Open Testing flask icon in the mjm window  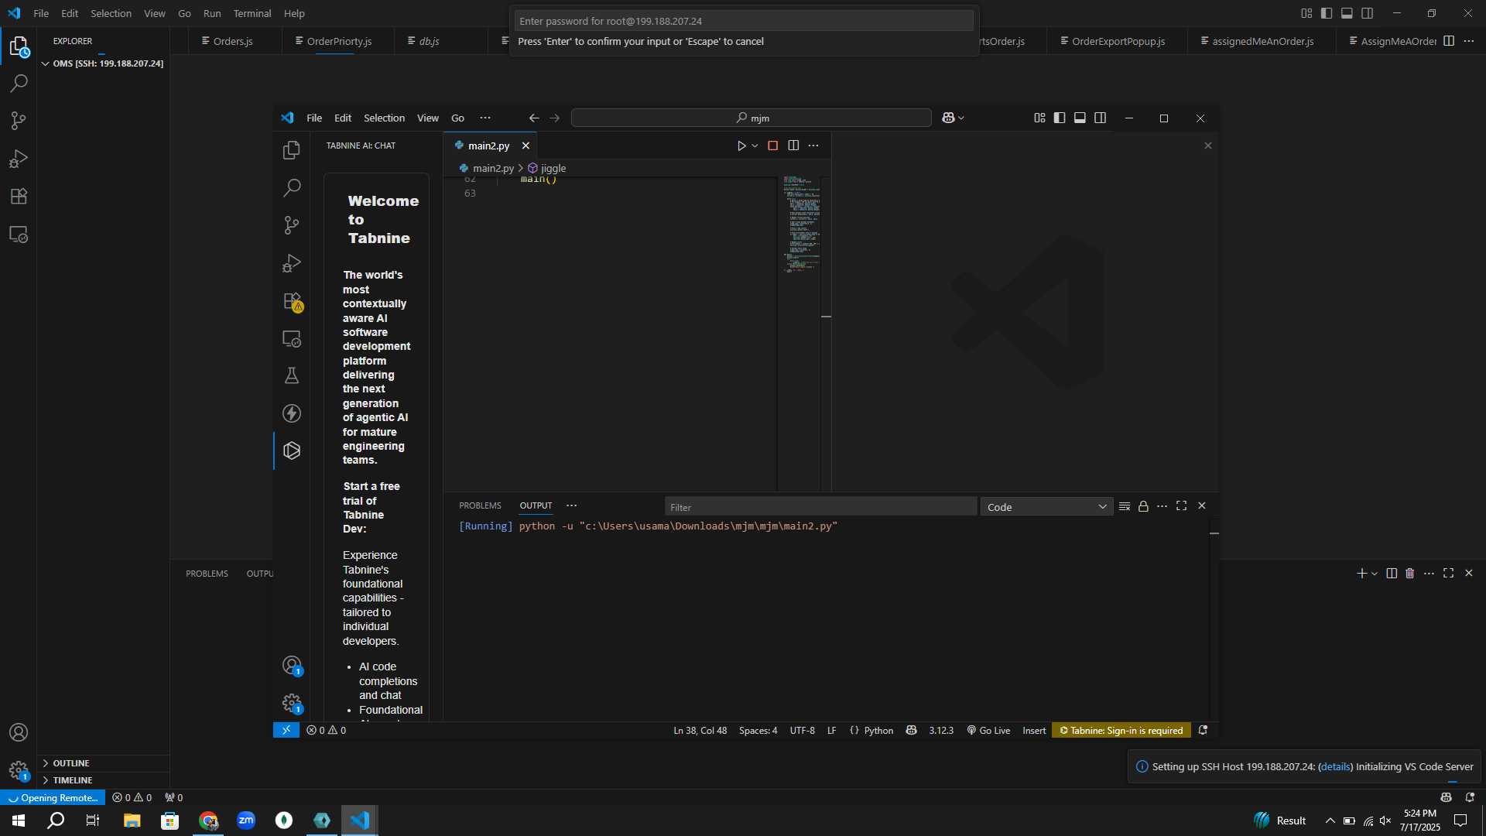click(x=292, y=375)
